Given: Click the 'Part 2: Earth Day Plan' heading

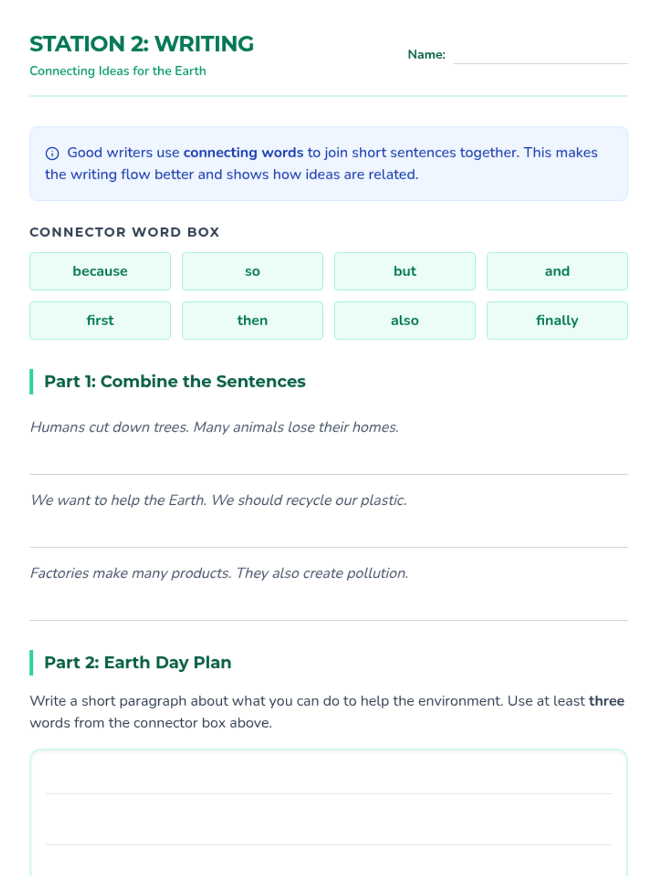Looking at the screenshot, I should tap(137, 662).
